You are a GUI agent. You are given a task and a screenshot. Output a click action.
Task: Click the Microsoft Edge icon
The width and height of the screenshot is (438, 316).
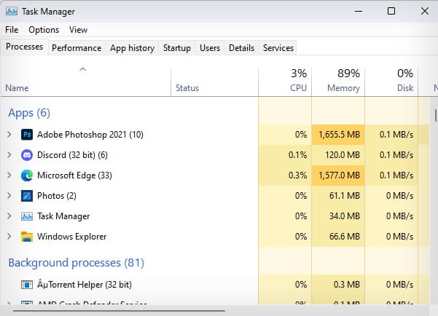pos(27,175)
